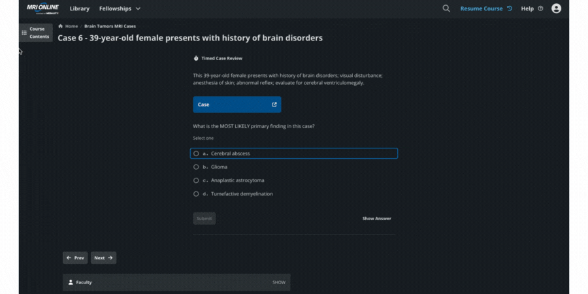Go to the Next case
The width and height of the screenshot is (588, 294).
tap(103, 258)
